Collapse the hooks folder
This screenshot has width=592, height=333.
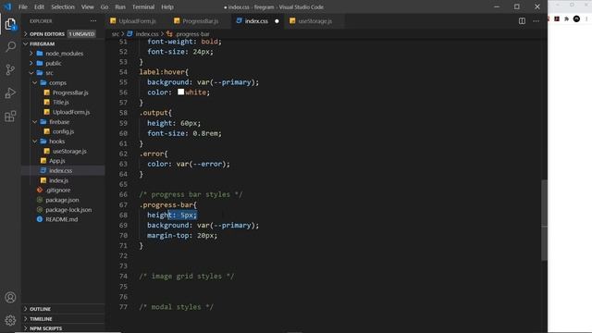click(35, 142)
